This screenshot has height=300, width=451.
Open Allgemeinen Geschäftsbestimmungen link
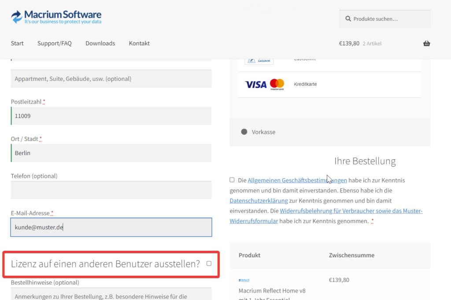[x=297, y=180]
